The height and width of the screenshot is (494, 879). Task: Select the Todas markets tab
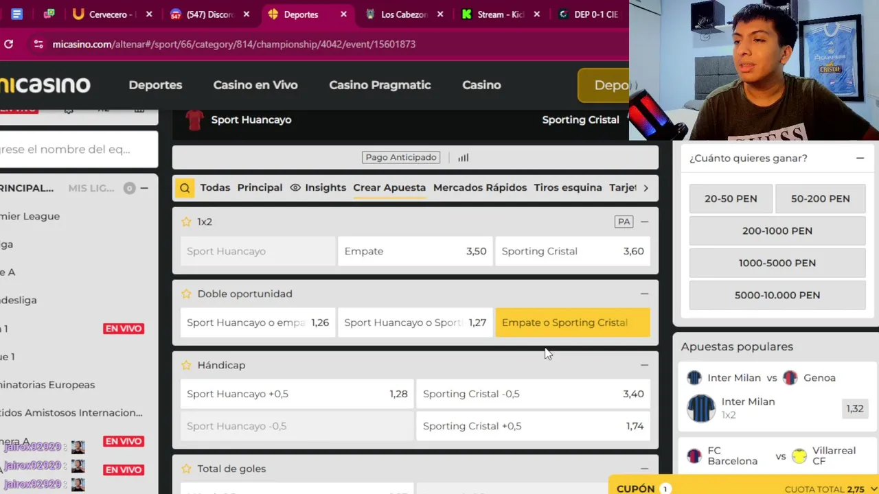click(x=215, y=187)
